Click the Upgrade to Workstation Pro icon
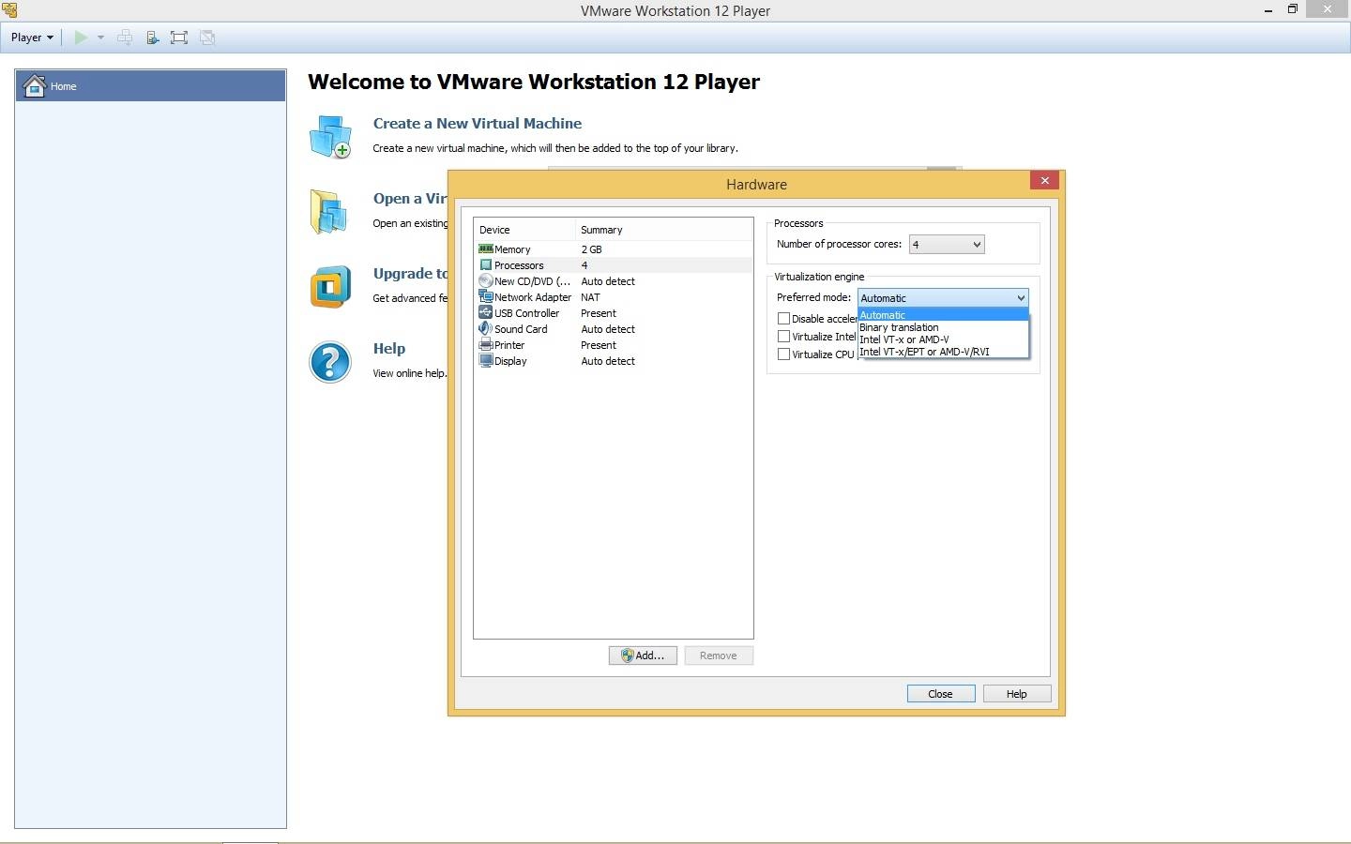The height and width of the screenshot is (844, 1351). pyautogui.click(x=330, y=287)
